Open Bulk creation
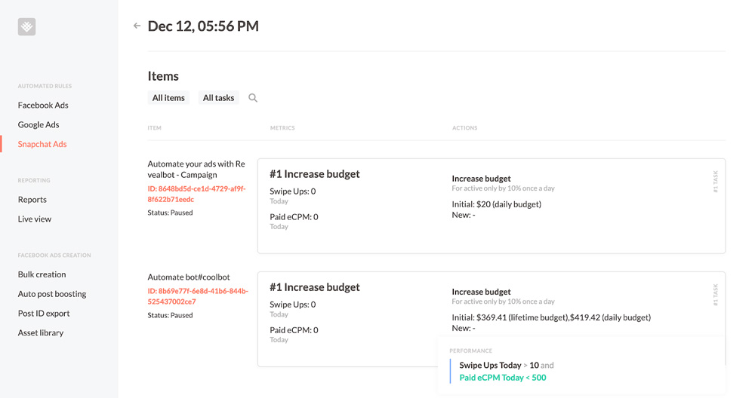 (x=42, y=274)
